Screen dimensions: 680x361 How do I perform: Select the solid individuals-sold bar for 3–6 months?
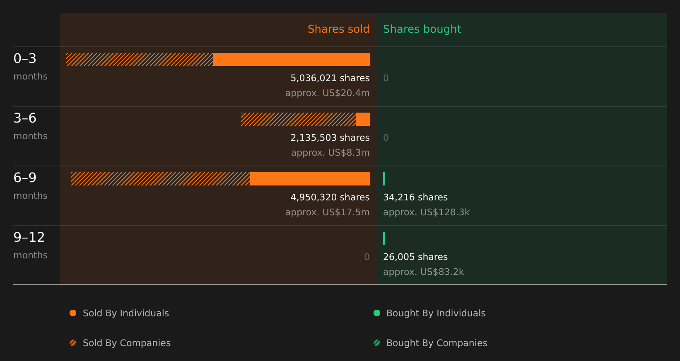click(x=363, y=119)
